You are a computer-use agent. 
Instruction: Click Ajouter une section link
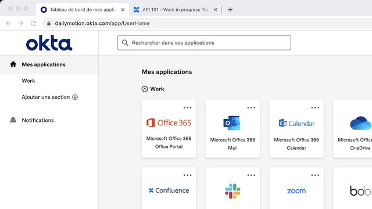[x=46, y=97]
